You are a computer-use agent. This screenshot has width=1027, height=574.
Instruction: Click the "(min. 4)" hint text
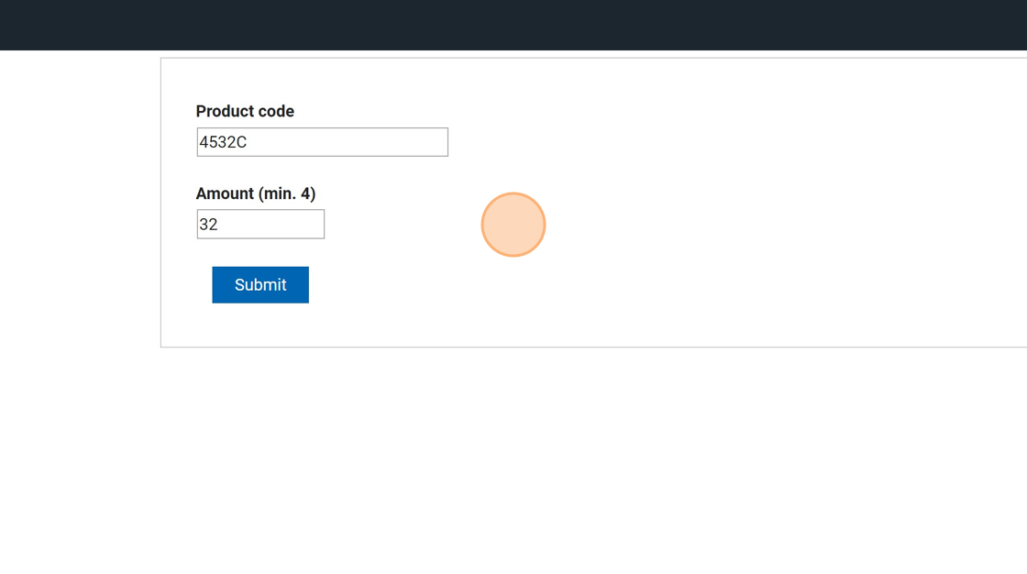[x=287, y=193]
